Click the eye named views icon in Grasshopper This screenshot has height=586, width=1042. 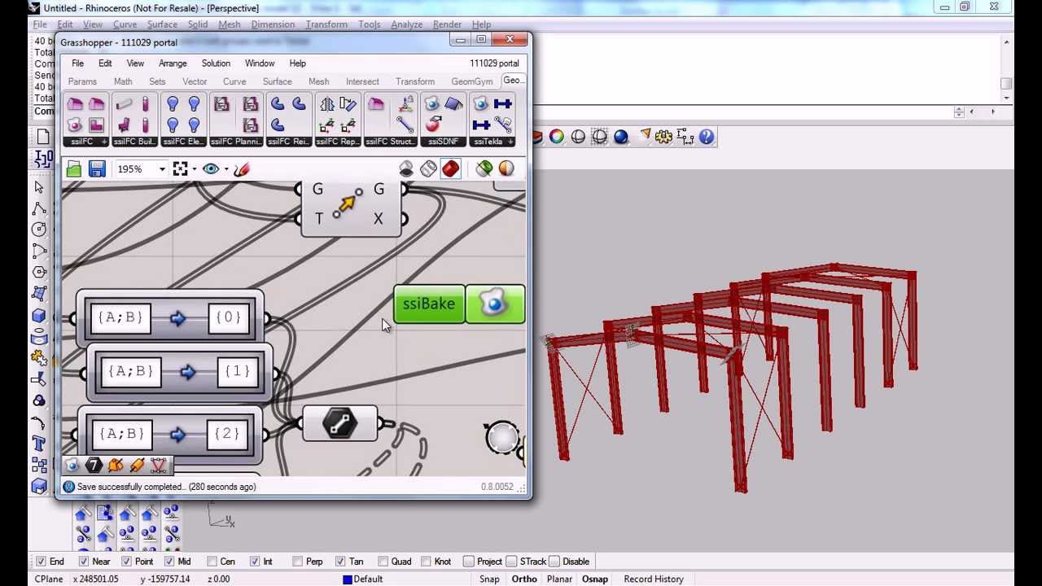point(211,169)
